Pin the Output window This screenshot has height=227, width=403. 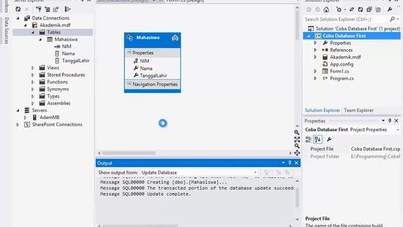pos(290,163)
